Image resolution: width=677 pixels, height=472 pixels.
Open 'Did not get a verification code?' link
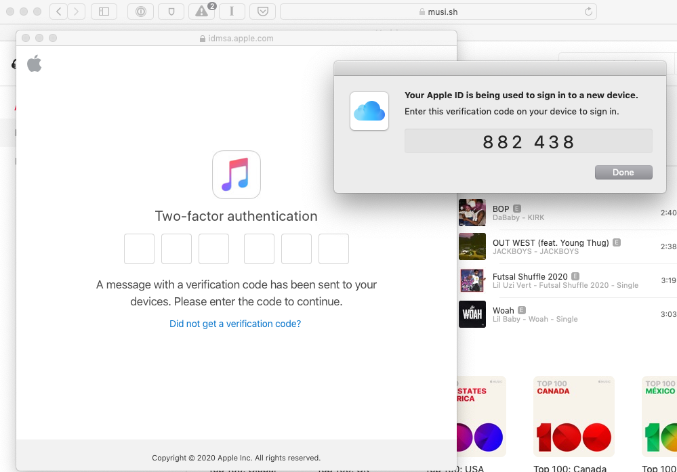(x=235, y=324)
